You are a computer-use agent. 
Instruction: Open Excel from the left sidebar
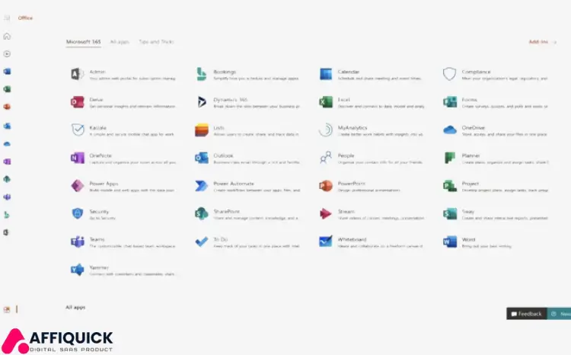7,89
